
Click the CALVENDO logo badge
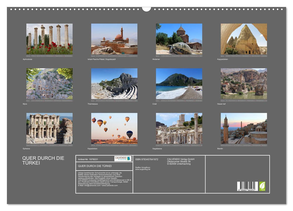[123, 159]
